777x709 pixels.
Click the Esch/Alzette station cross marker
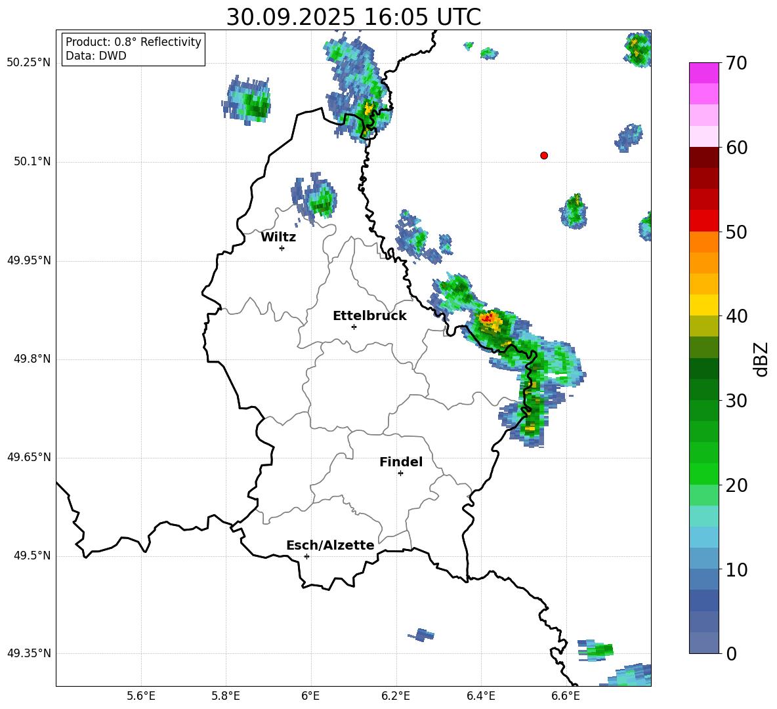306,556
